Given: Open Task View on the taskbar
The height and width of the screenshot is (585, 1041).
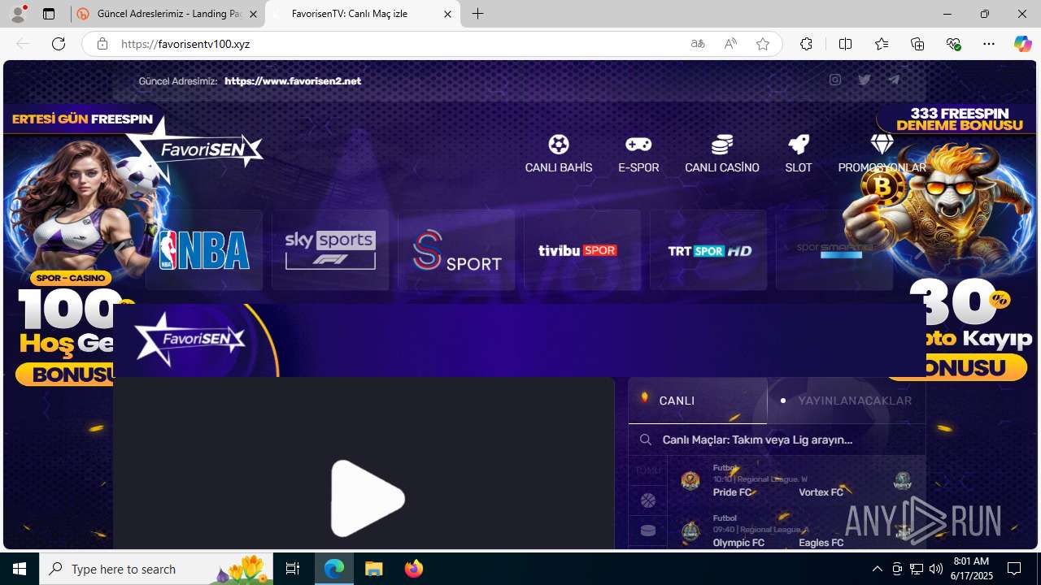Looking at the screenshot, I should [x=293, y=569].
